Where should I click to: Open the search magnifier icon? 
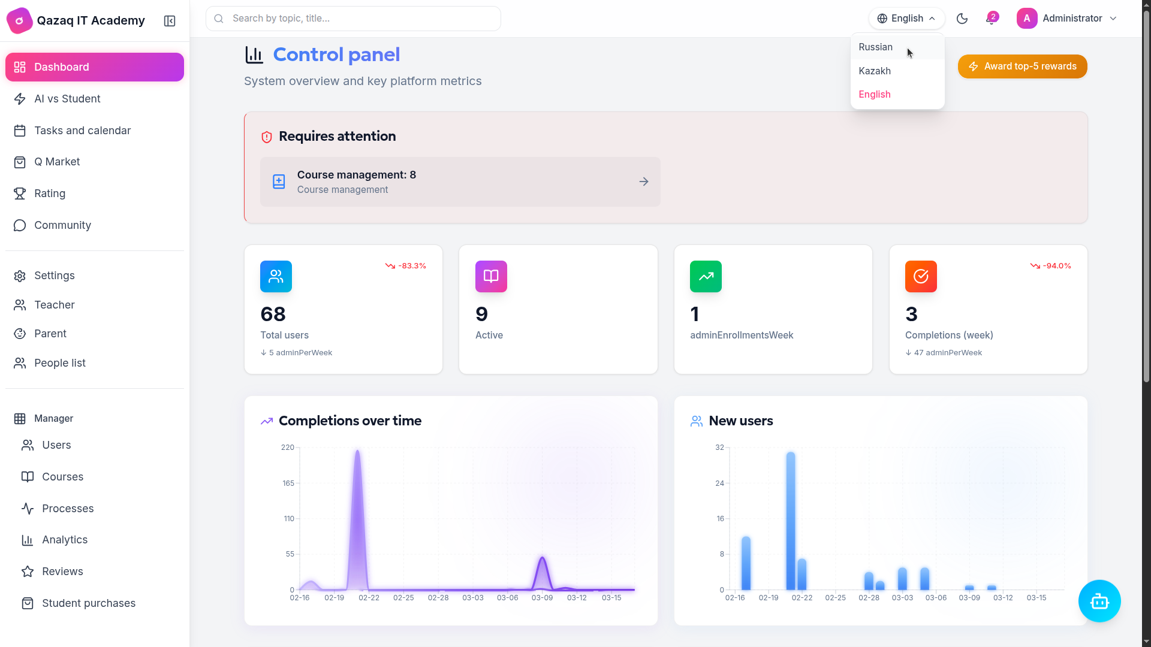click(x=218, y=19)
